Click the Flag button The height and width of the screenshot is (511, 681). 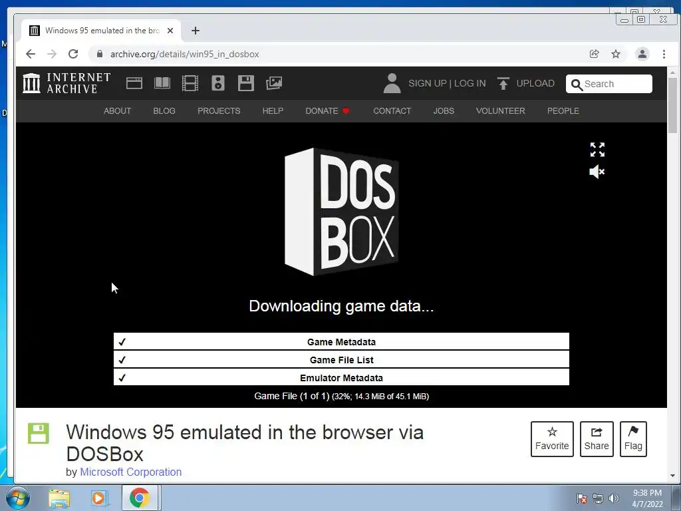click(x=633, y=439)
